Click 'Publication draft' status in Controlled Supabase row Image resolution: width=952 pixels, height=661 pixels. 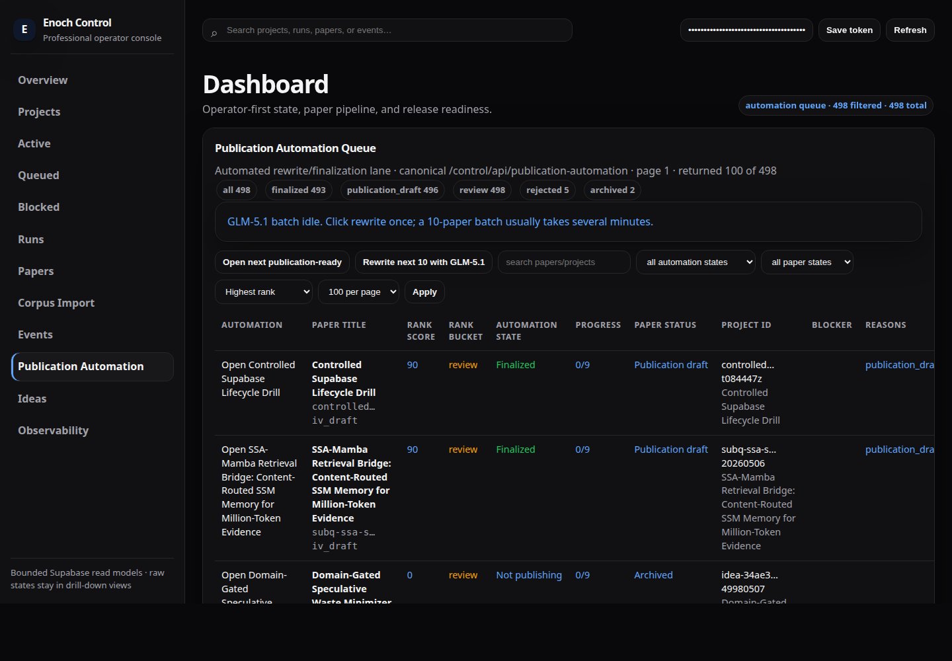(x=671, y=365)
